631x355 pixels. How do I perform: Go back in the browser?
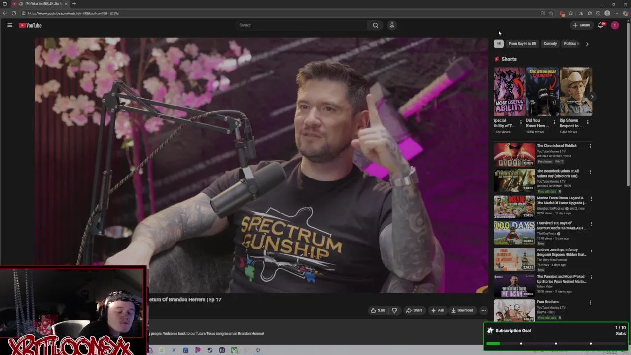pos(5,13)
